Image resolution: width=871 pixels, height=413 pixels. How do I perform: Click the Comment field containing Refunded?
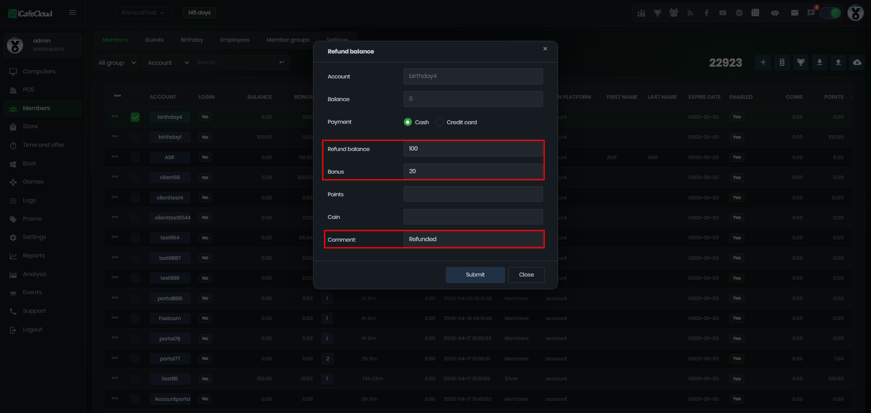point(473,239)
